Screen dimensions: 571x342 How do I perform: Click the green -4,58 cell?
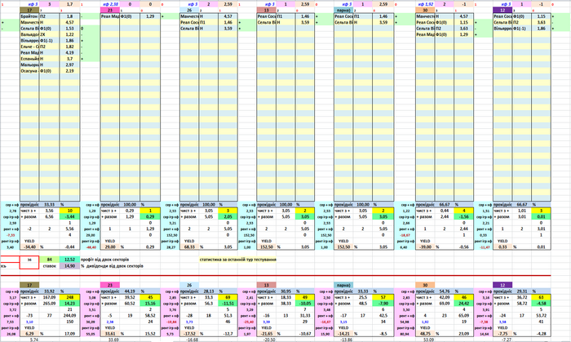[541, 304]
